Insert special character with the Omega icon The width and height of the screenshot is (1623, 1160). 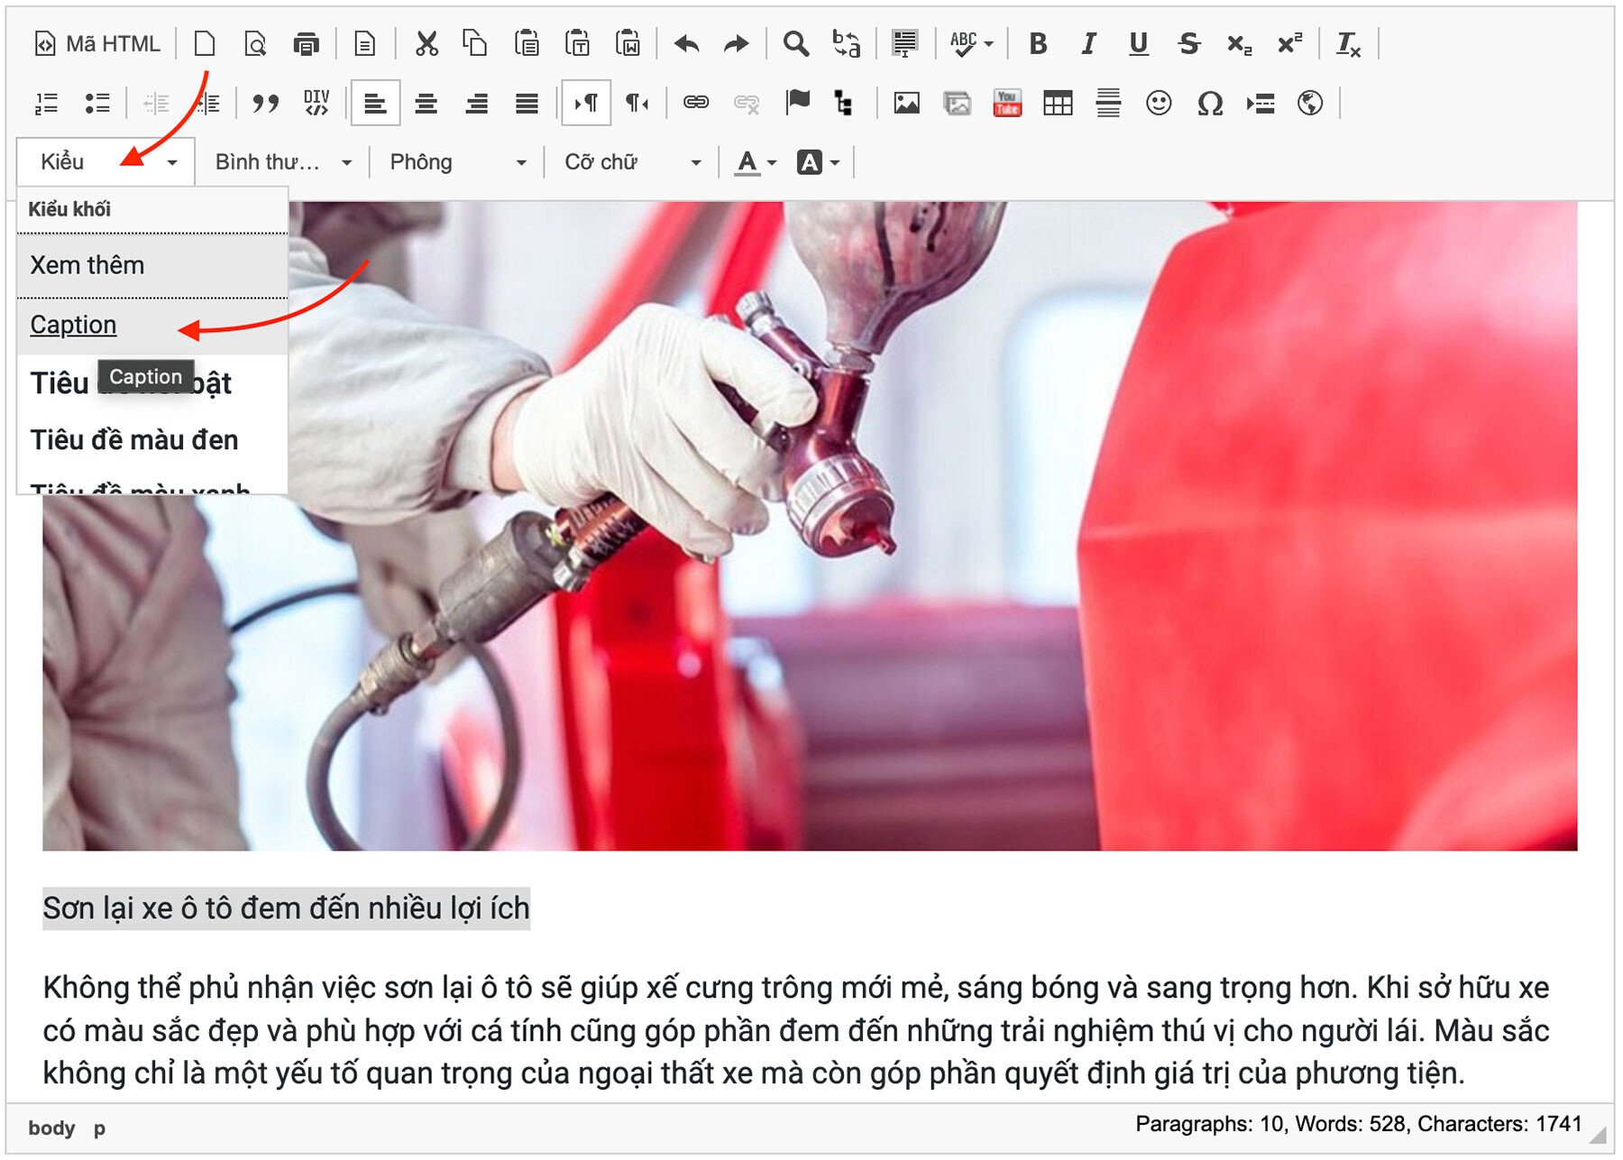click(1209, 103)
